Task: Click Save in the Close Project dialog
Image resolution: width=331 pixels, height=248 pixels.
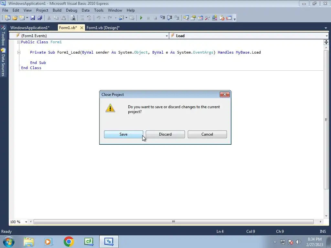Action: [x=123, y=134]
